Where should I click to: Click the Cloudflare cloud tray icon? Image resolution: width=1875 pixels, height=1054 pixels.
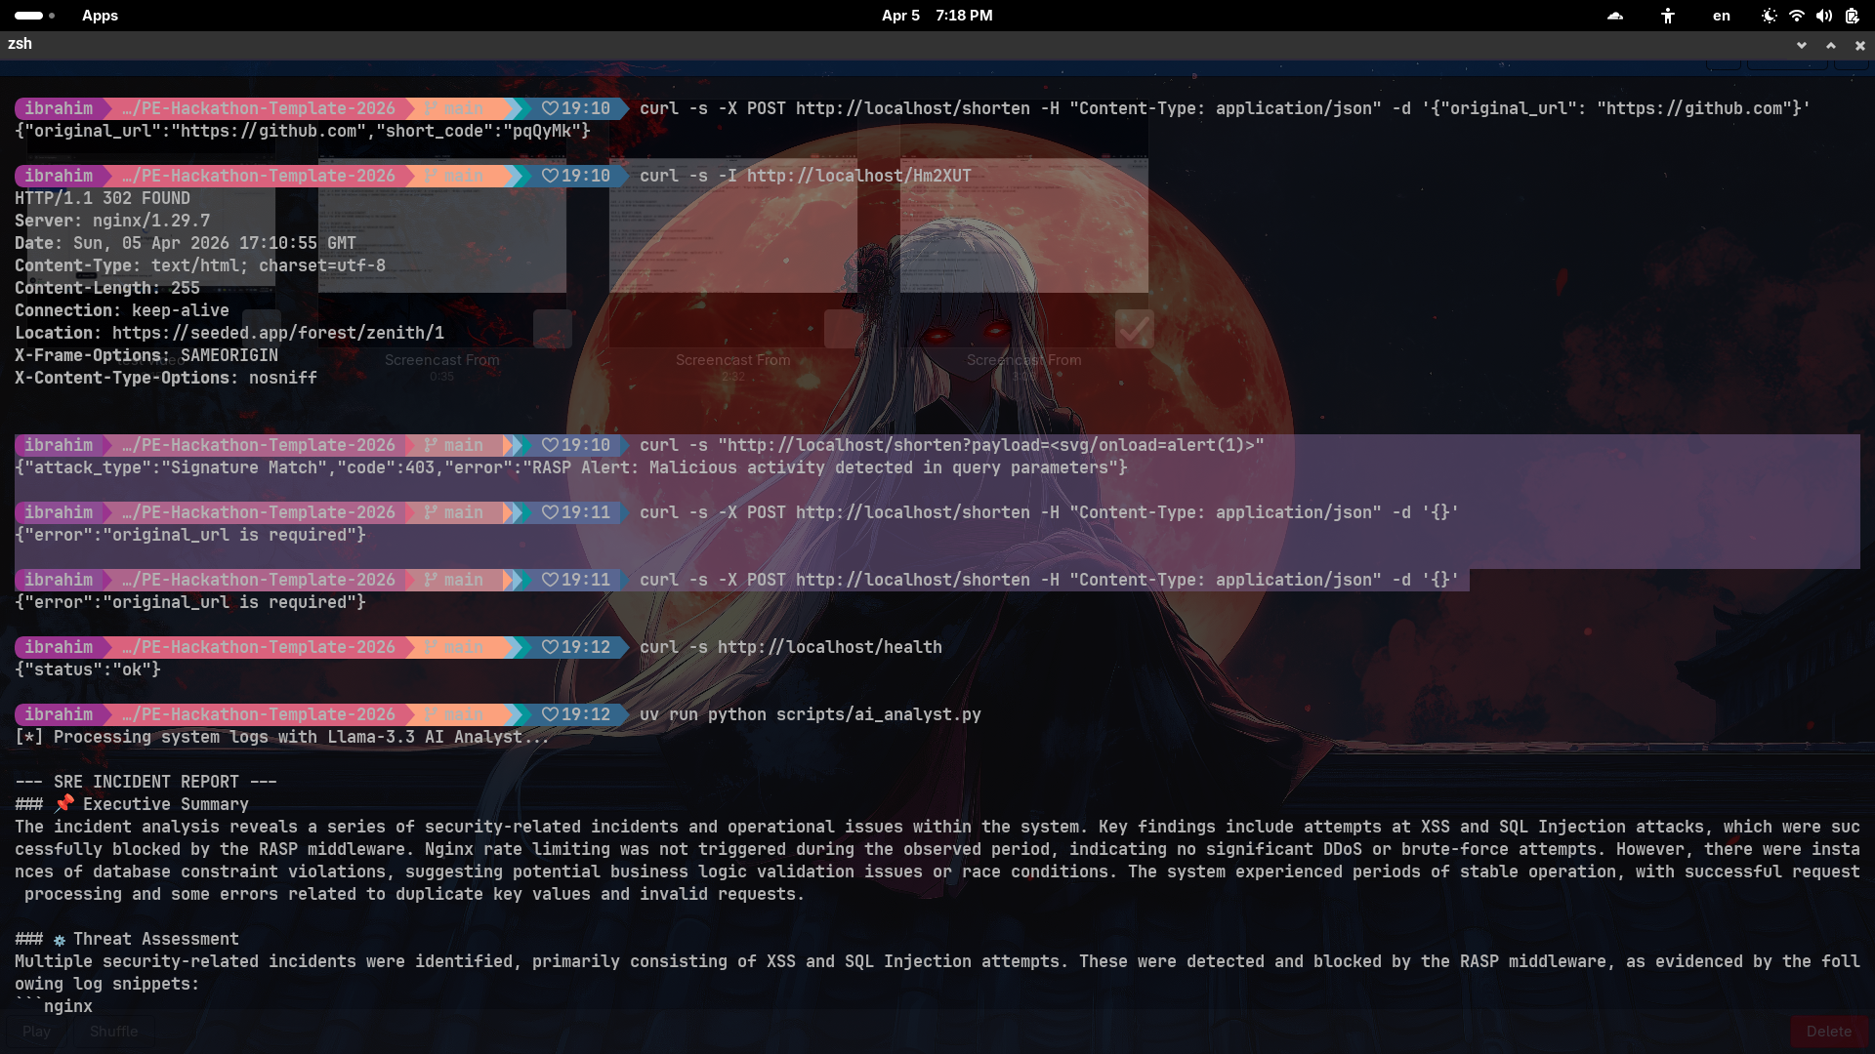1615,16
